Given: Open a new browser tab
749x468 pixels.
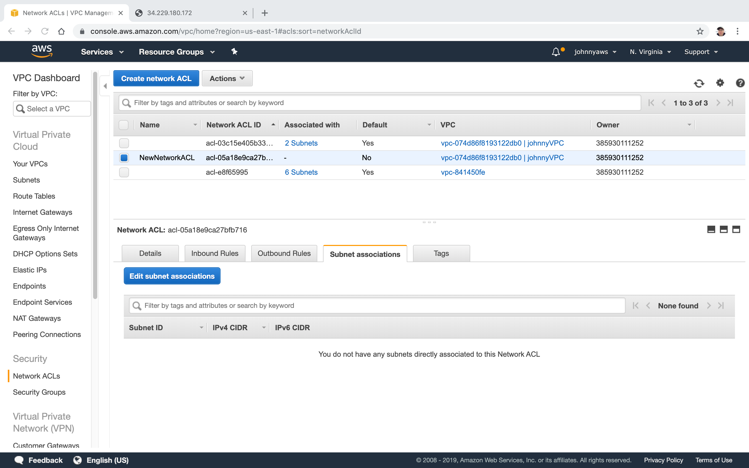Looking at the screenshot, I should (265, 13).
